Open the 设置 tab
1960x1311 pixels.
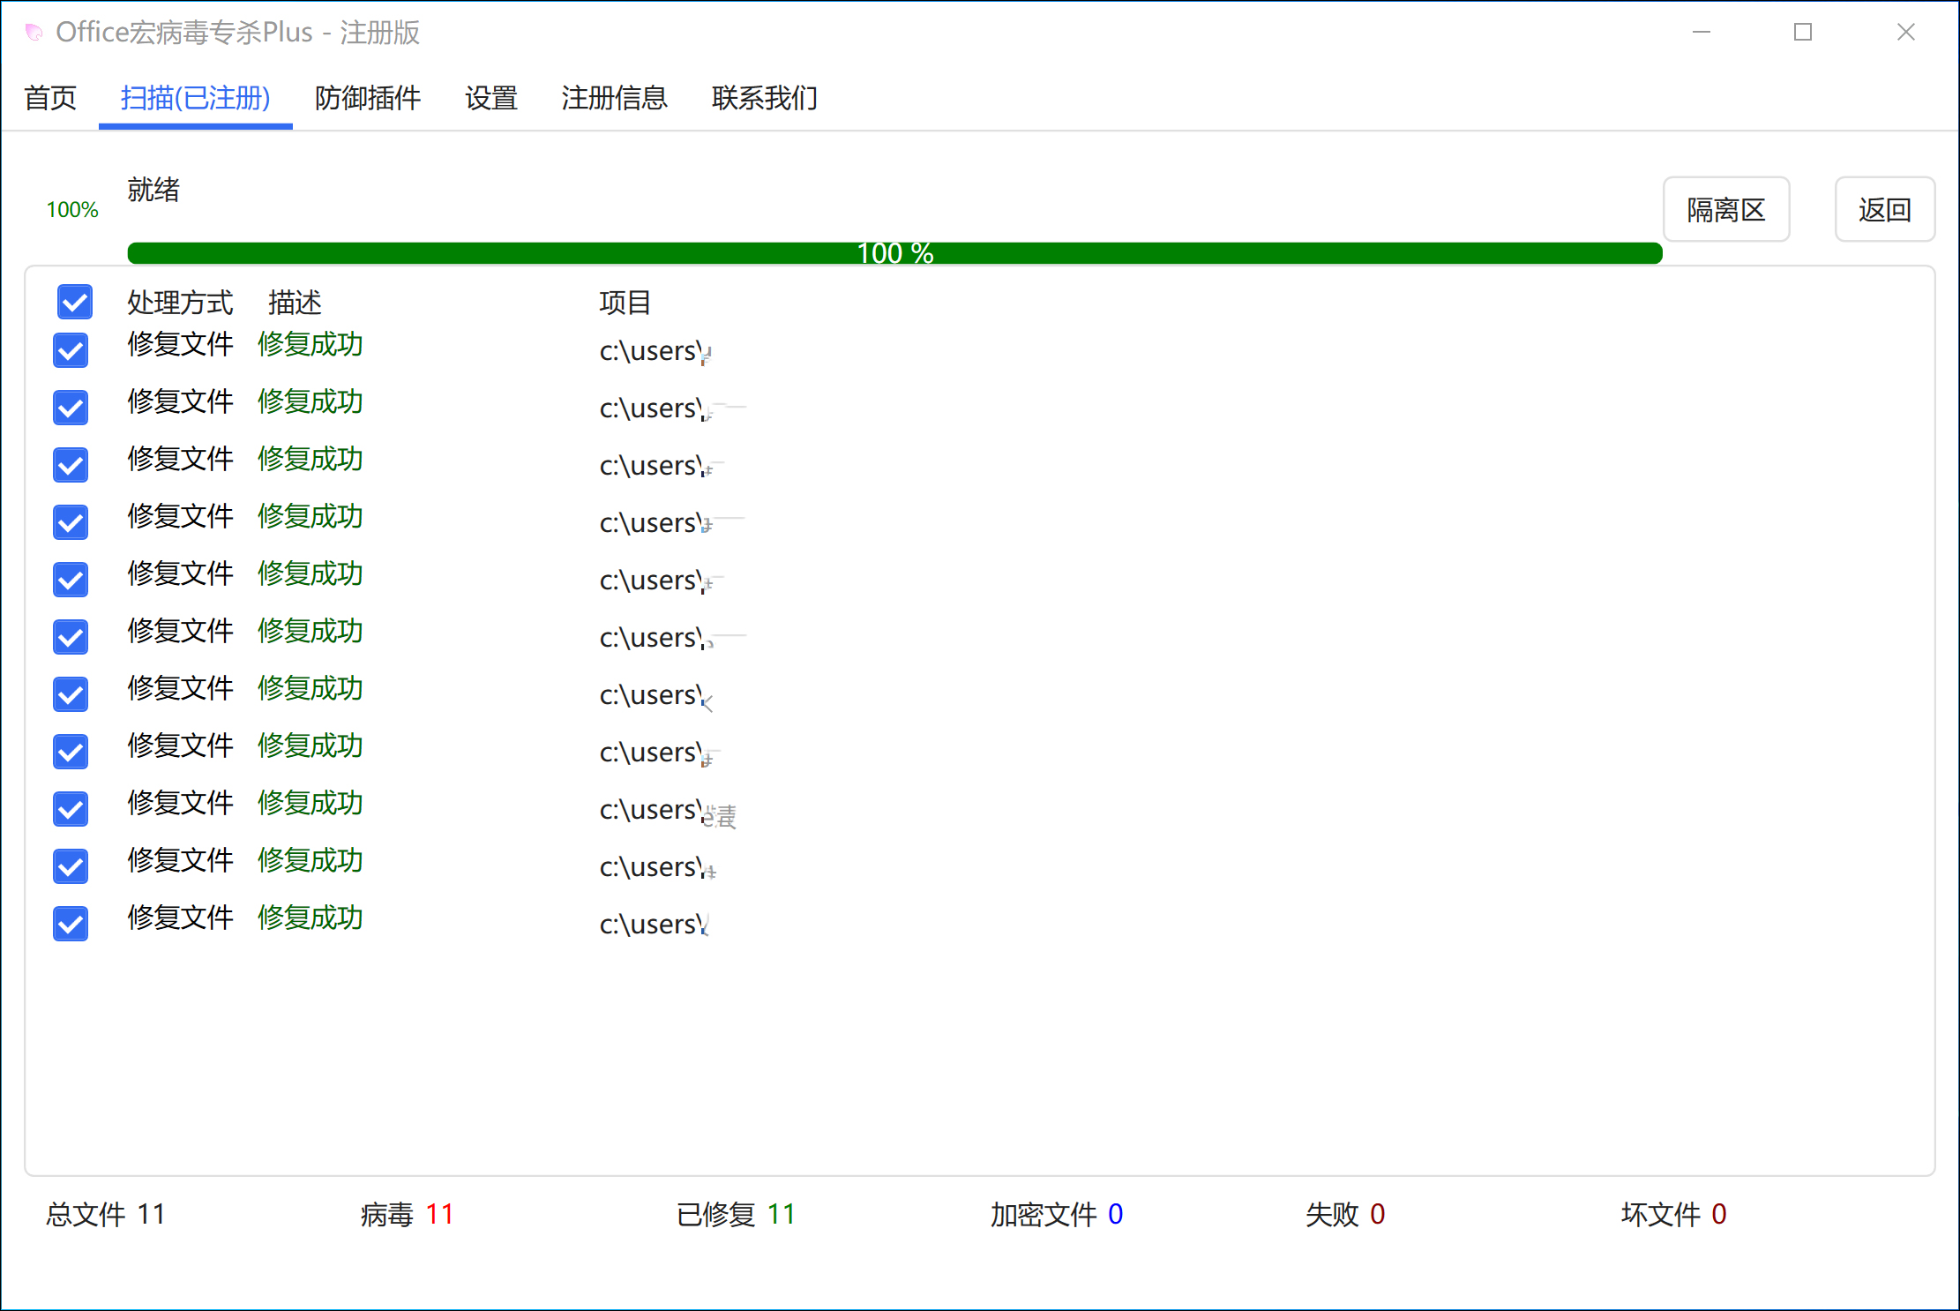point(491,98)
